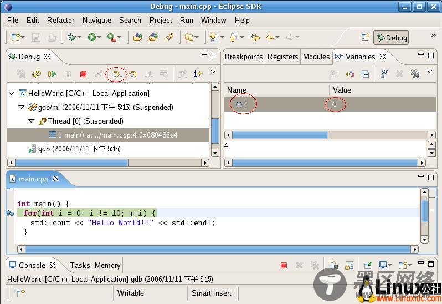Viewport: 442px width, 304px height.
Task: Click the Step Over debug icon
Action: (x=133, y=74)
